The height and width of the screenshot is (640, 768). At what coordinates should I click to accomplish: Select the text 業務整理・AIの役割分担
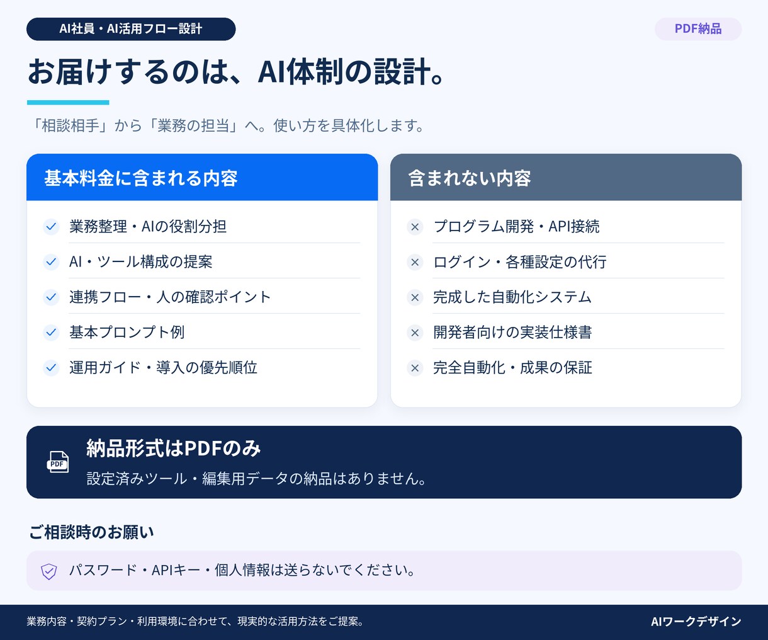[x=148, y=227]
